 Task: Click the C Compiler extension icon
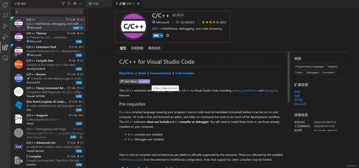19,160
